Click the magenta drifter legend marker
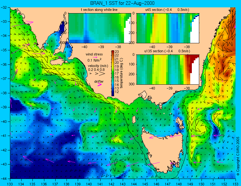Image resolution: width=241 pixels, height=186 pixels. point(100,84)
